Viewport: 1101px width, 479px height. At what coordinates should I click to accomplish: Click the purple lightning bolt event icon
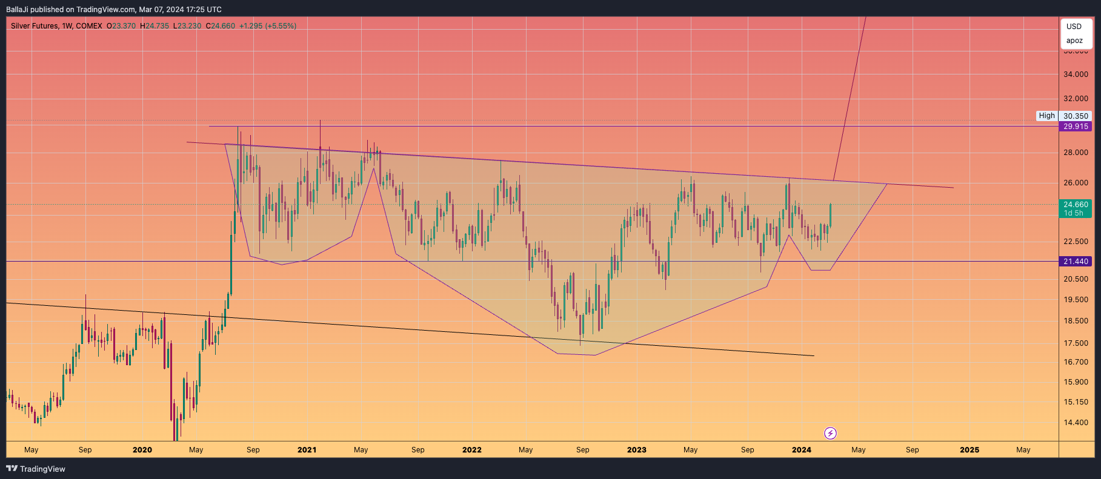pyautogui.click(x=830, y=433)
